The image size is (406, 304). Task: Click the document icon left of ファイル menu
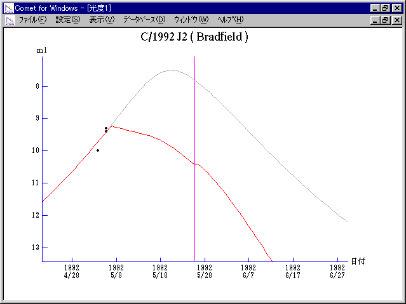click(10, 20)
